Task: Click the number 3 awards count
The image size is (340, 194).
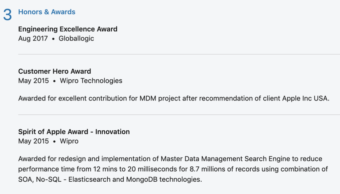Action: [7, 15]
